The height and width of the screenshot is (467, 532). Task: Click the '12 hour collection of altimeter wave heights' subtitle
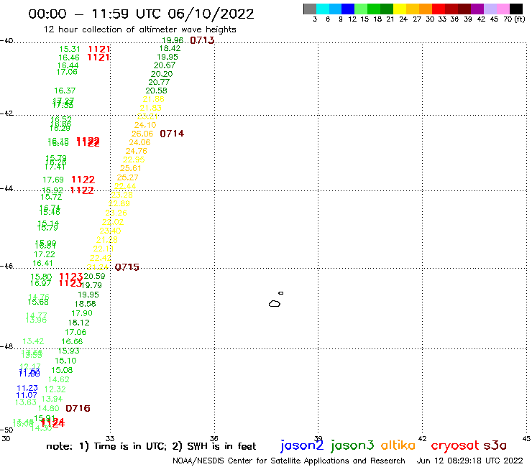(x=139, y=29)
